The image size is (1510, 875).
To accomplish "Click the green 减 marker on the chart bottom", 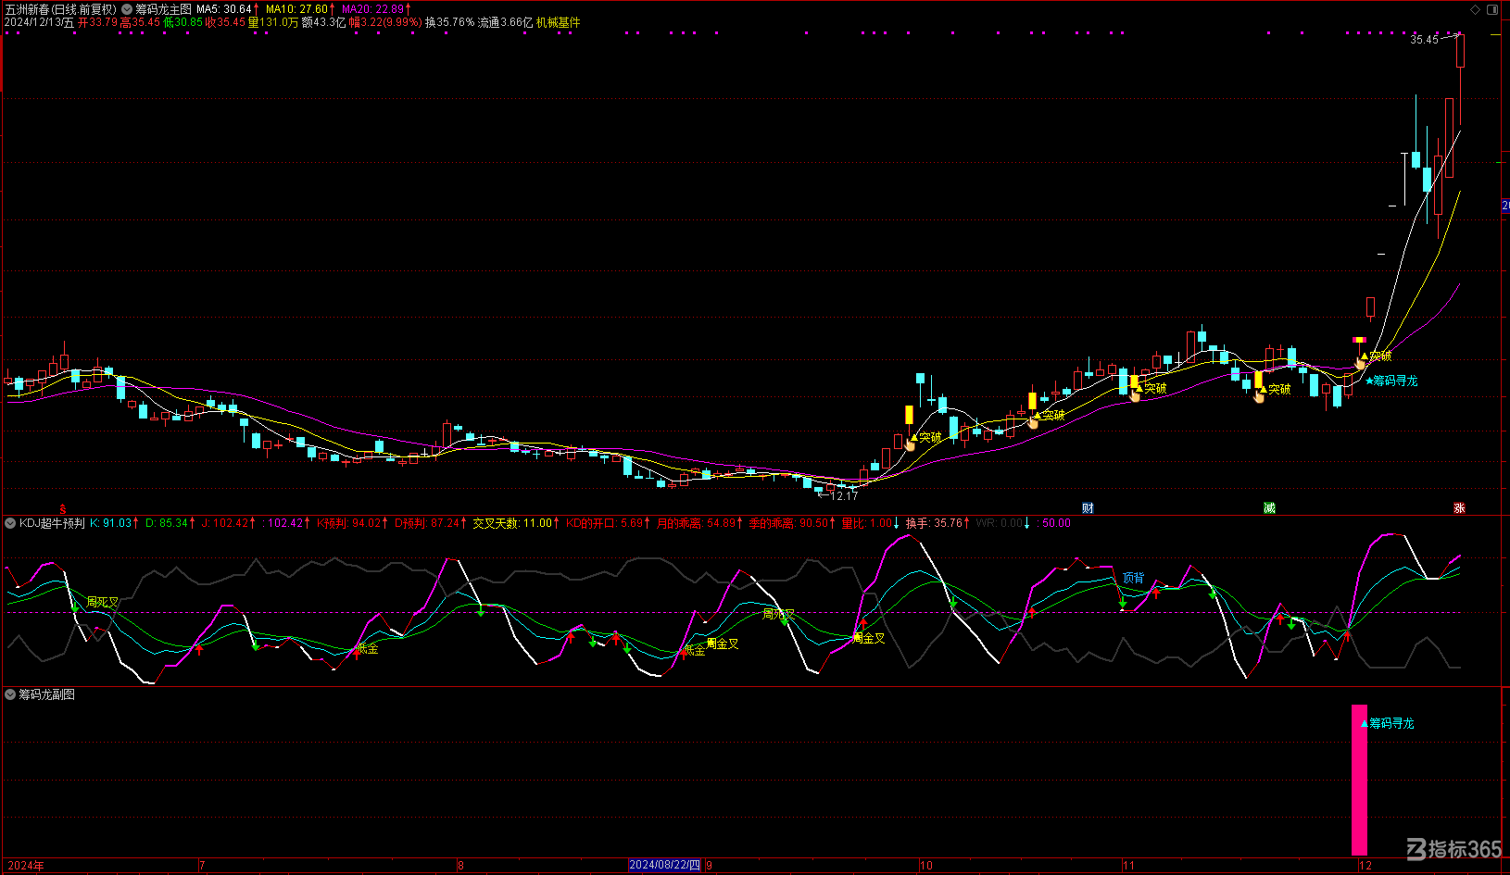I will click(1269, 507).
